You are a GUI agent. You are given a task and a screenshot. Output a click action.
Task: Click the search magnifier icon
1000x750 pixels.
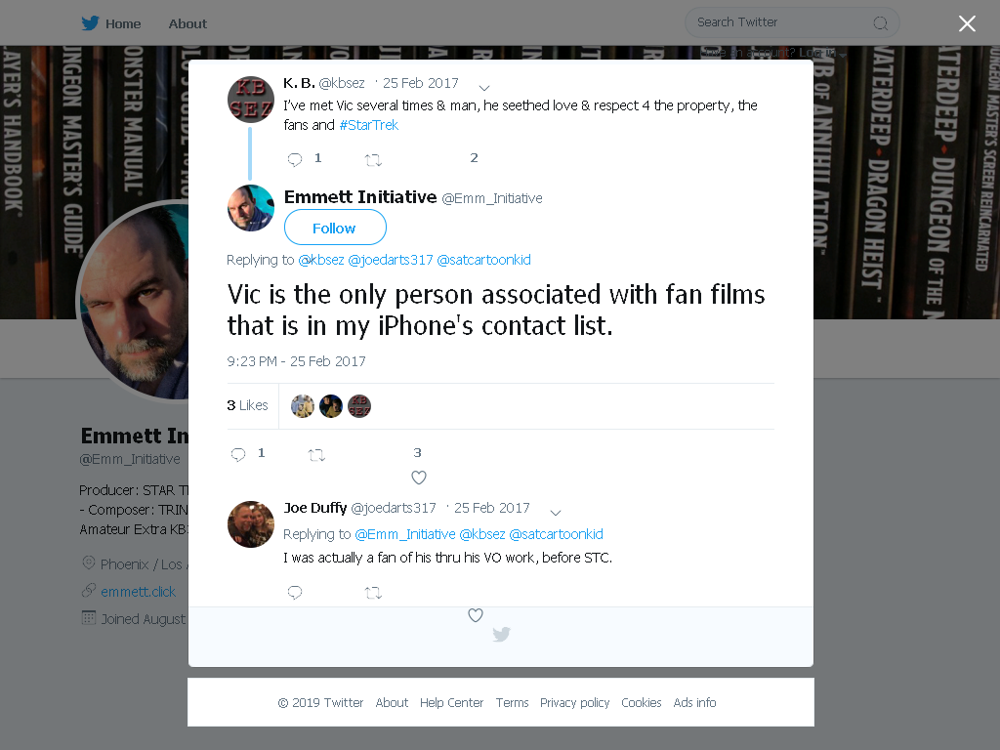(880, 23)
